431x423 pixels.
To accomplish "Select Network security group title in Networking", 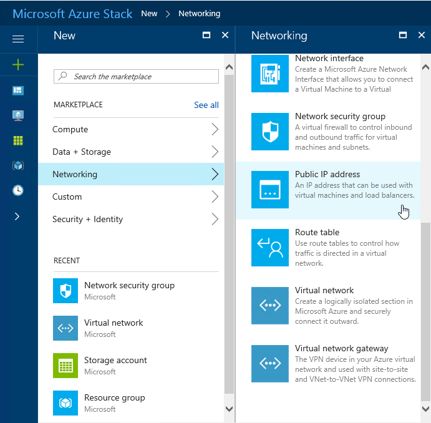I will coord(340,116).
